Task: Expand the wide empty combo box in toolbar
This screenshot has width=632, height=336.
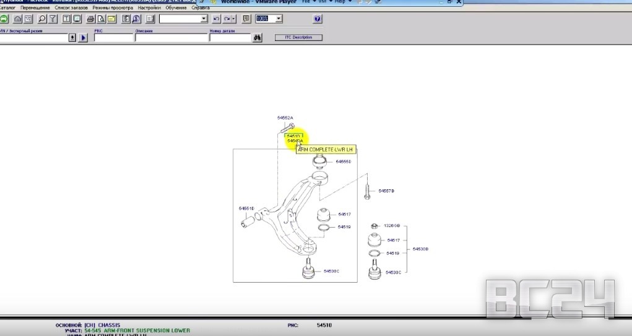Action: pos(204,19)
